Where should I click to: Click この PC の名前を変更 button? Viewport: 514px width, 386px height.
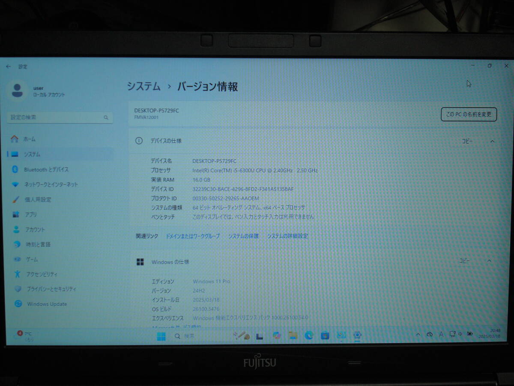tap(469, 115)
